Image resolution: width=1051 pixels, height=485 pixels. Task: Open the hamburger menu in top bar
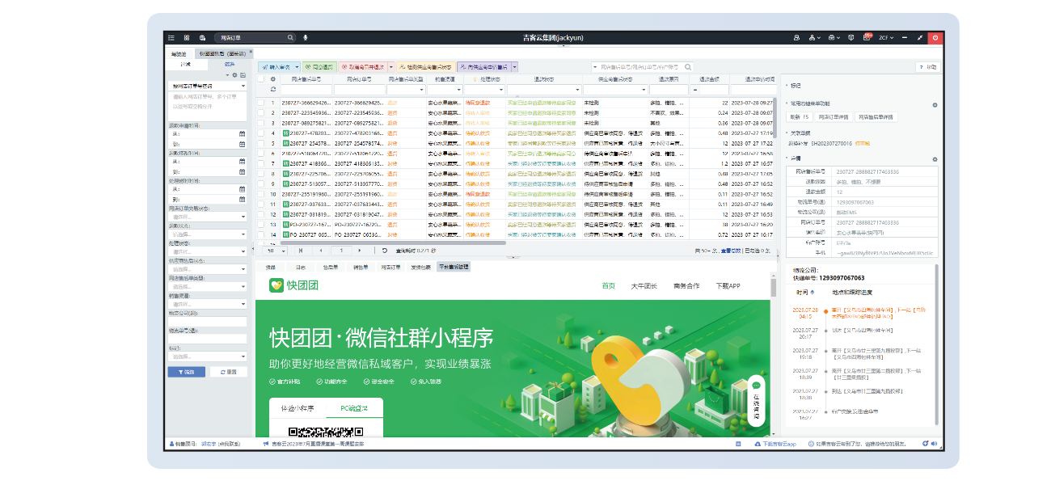[171, 37]
